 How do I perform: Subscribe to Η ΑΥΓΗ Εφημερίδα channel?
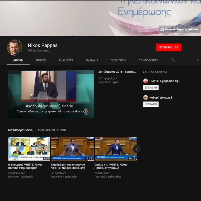click(x=151, y=88)
